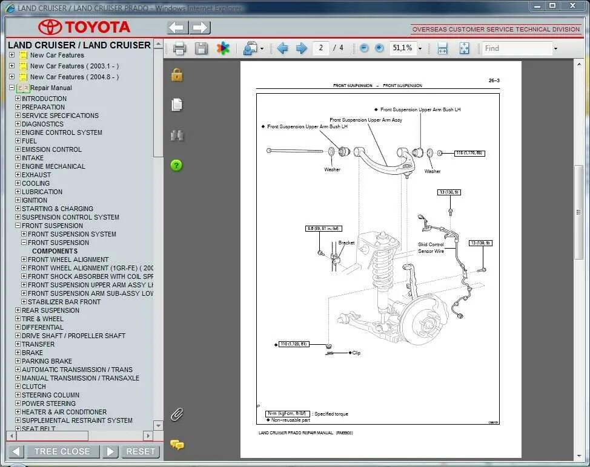This screenshot has height=467, width=590.
Task: Open TIRE & WHEEL section
Action: (x=42, y=319)
